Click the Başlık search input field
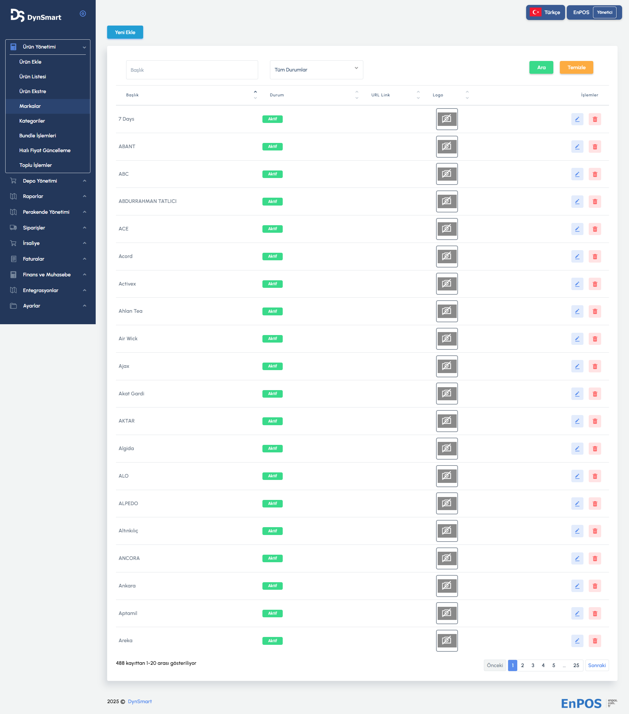629x714 pixels. coord(192,70)
